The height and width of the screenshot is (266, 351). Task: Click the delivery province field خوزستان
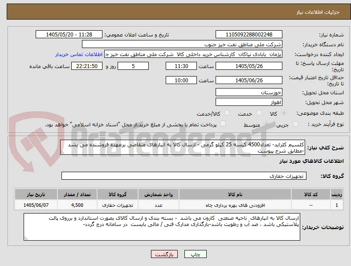tap(249, 92)
